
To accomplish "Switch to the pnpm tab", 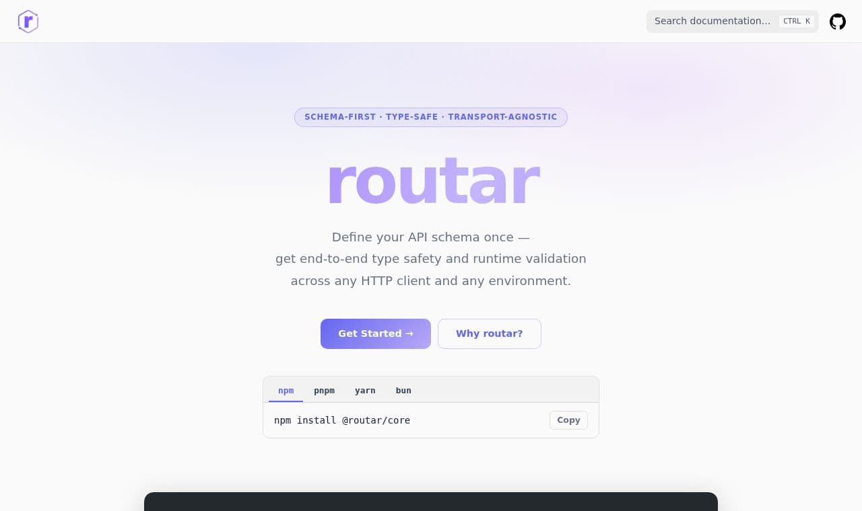I will tap(324, 391).
